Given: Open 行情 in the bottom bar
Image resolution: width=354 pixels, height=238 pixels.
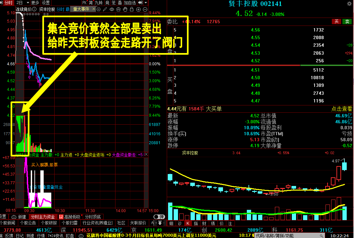Looking at the screenshot, I should (41, 235).
